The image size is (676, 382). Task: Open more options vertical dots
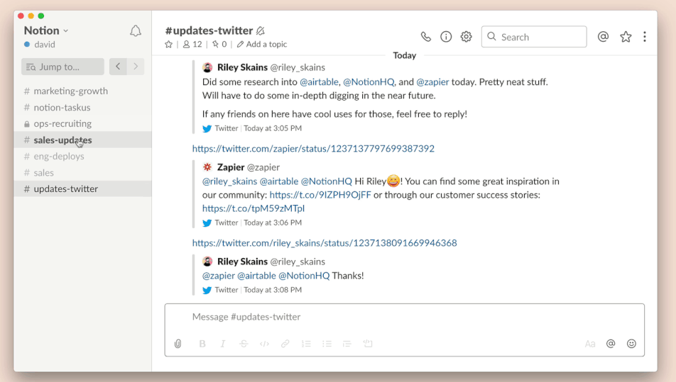coord(645,37)
